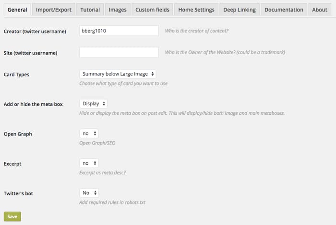This screenshot has width=336, height=225.
Task: Switch to Home Settings tab
Action: 195,10
